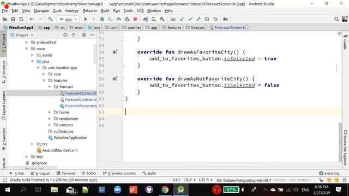The width and height of the screenshot is (349, 196).
Task: Open Version Control tool window
Action: tap(119, 173)
